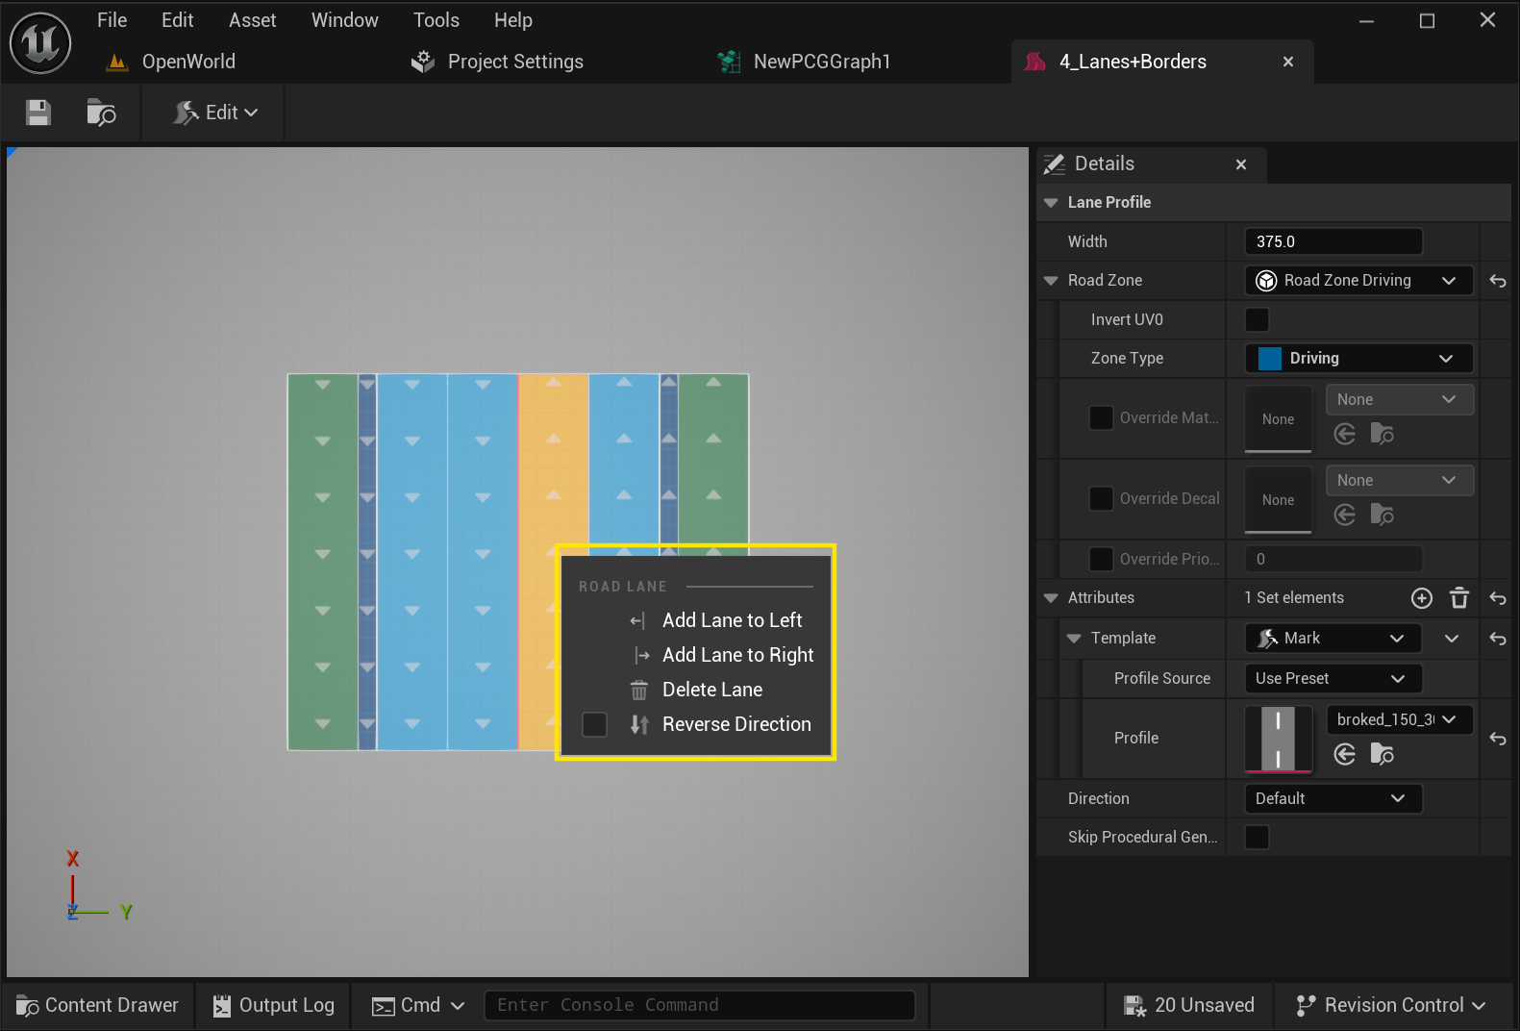Edit the Width value field
The width and height of the screenshot is (1520, 1031).
click(1333, 241)
